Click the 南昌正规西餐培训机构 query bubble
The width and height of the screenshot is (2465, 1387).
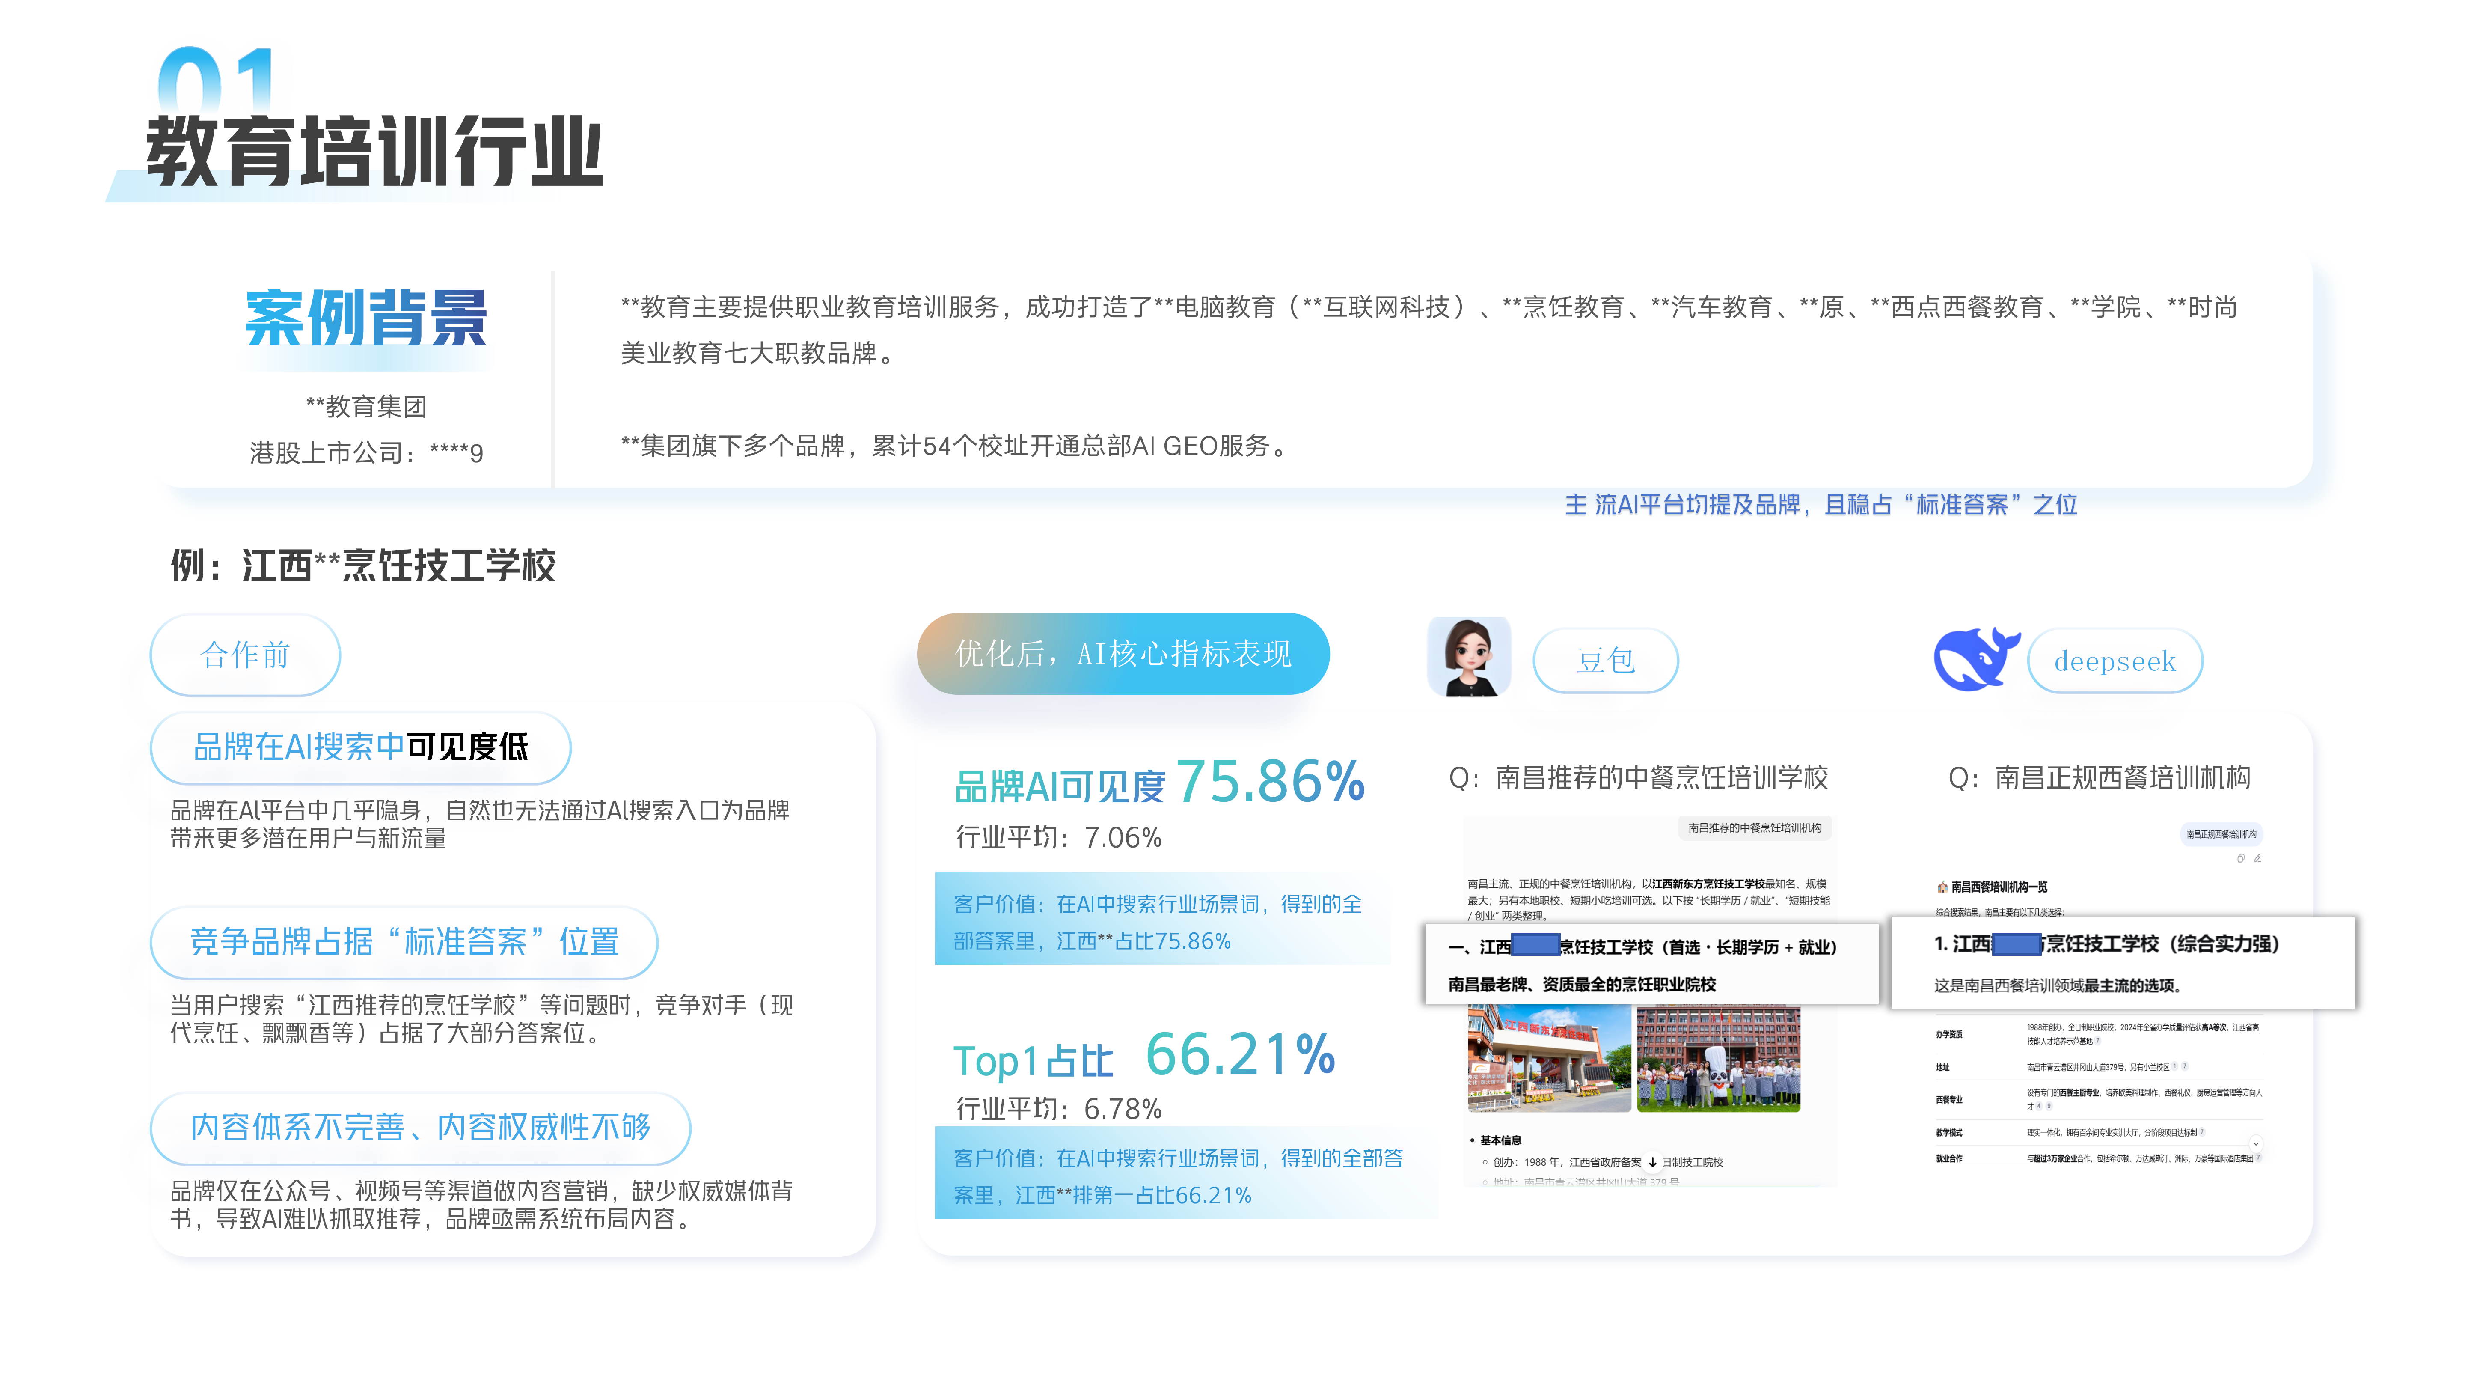(2222, 834)
